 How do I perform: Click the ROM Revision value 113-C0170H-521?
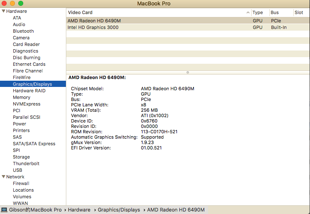pos(159,132)
